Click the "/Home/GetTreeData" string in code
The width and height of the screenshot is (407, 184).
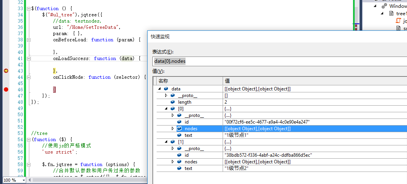click(93, 27)
